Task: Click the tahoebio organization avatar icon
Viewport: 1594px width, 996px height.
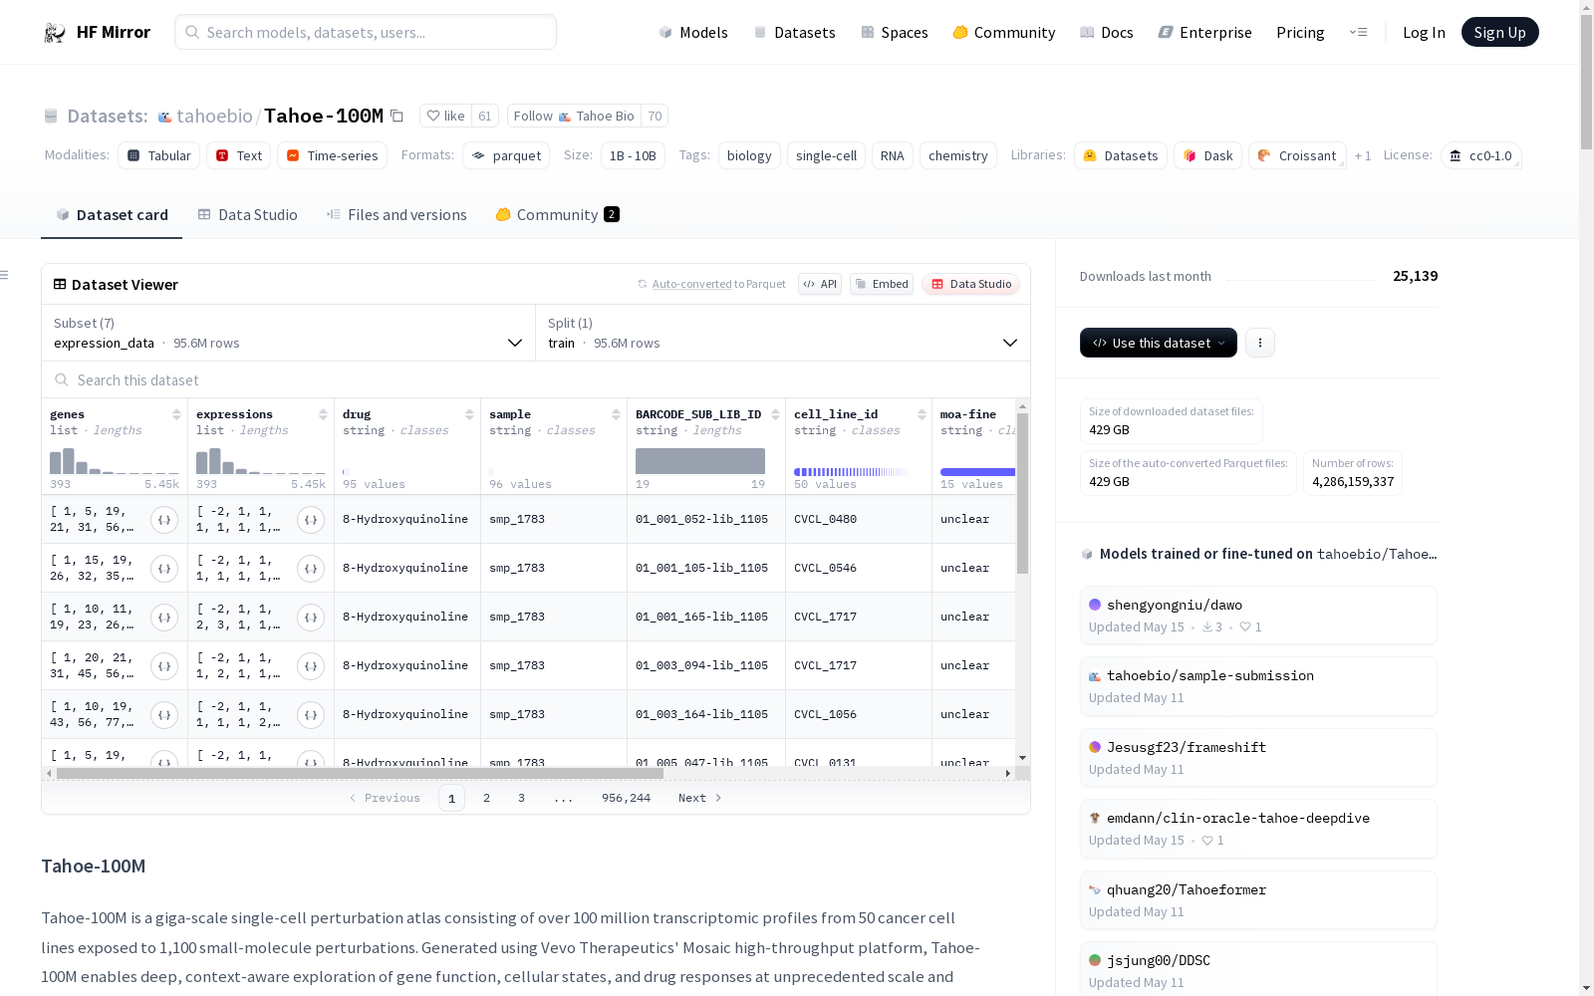Action: [165, 117]
